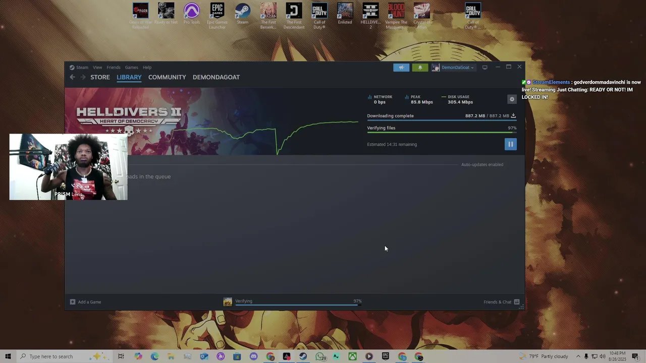The height and width of the screenshot is (363, 646).
Task: Go forward with Steam's right arrow
Action: (x=83, y=77)
